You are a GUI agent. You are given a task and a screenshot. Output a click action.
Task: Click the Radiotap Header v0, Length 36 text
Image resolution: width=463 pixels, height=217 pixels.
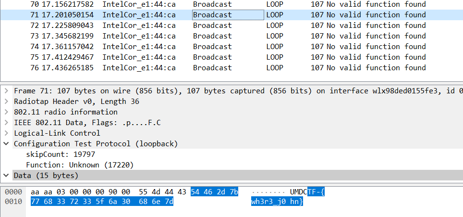76,102
